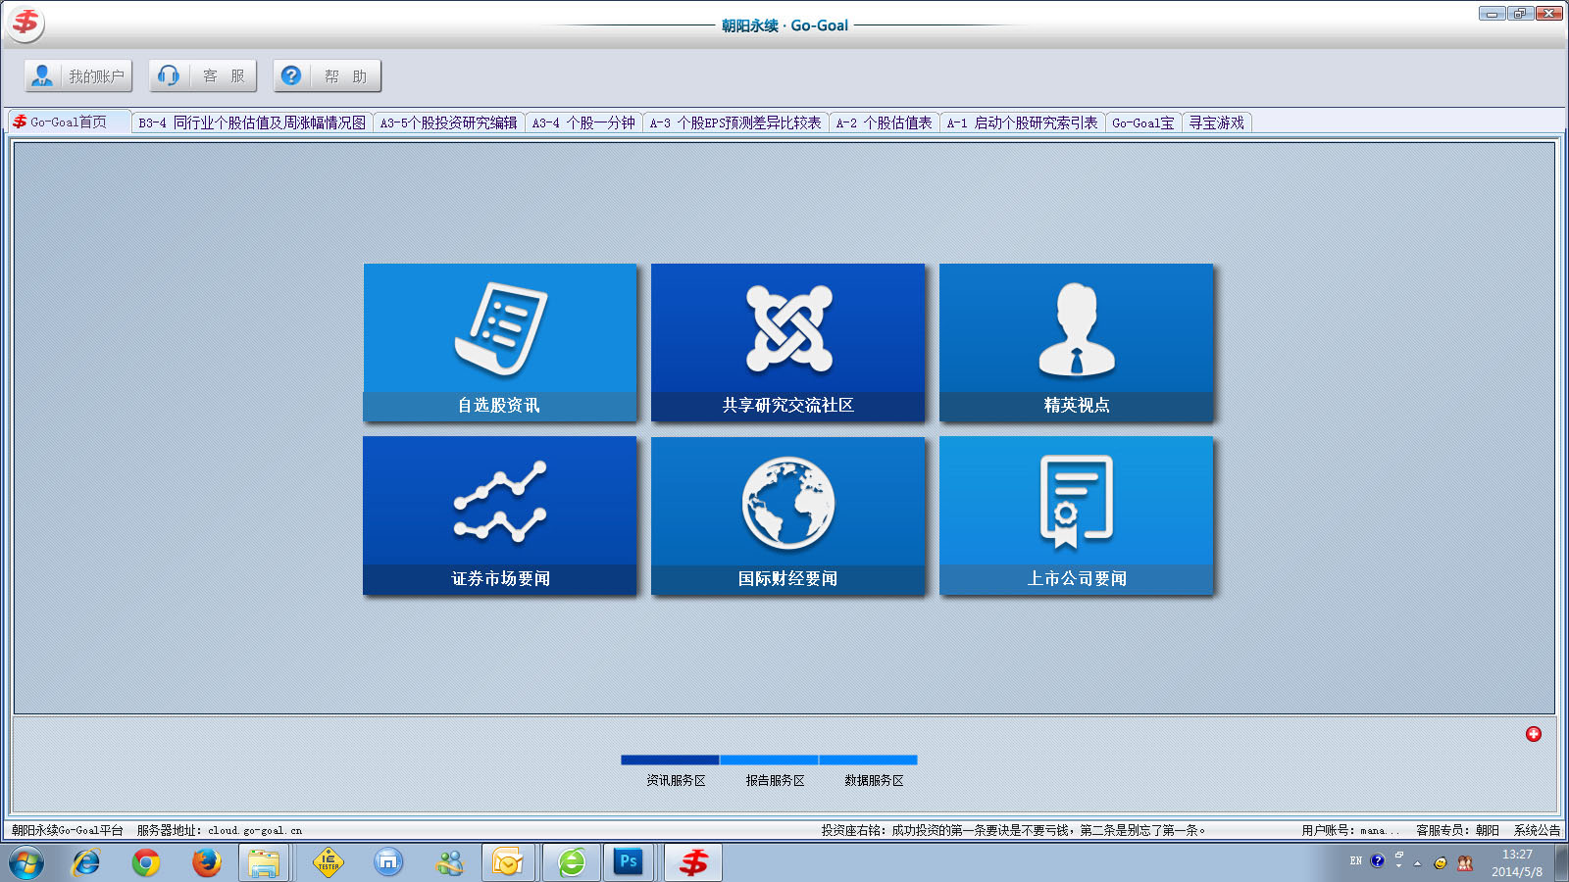1569x882 pixels.
Task: Open the green 360 browser taskbar icon
Action: coord(572,862)
